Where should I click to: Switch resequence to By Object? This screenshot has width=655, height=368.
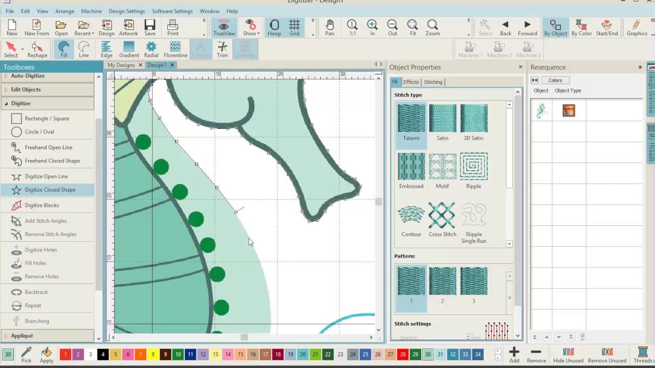pyautogui.click(x=555, y=28)
